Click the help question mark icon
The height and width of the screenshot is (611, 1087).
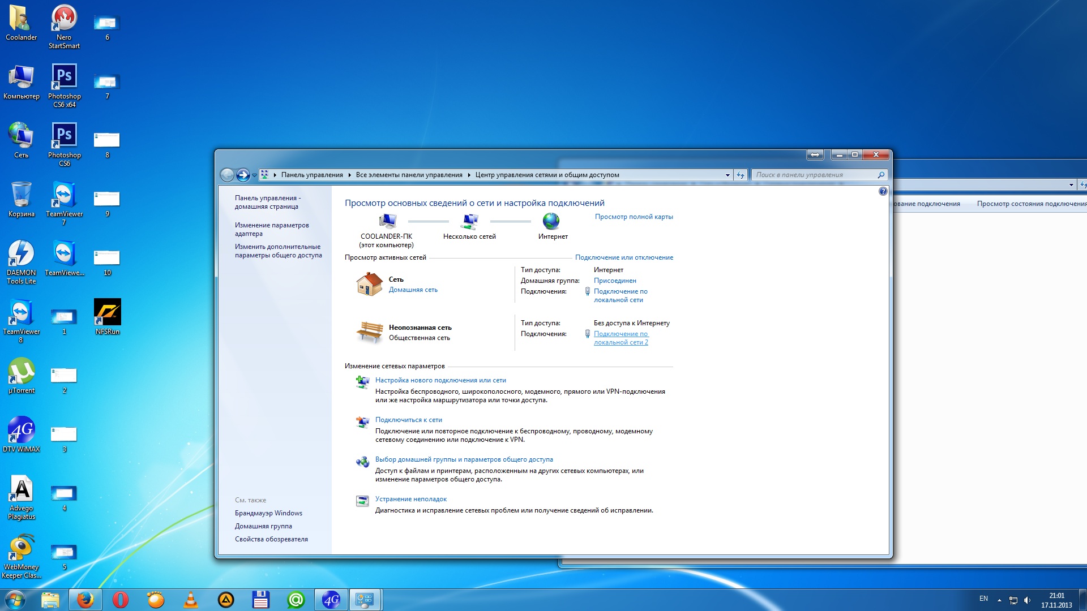click(883, 192)
